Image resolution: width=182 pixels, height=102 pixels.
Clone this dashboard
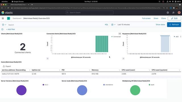point(164,18)
